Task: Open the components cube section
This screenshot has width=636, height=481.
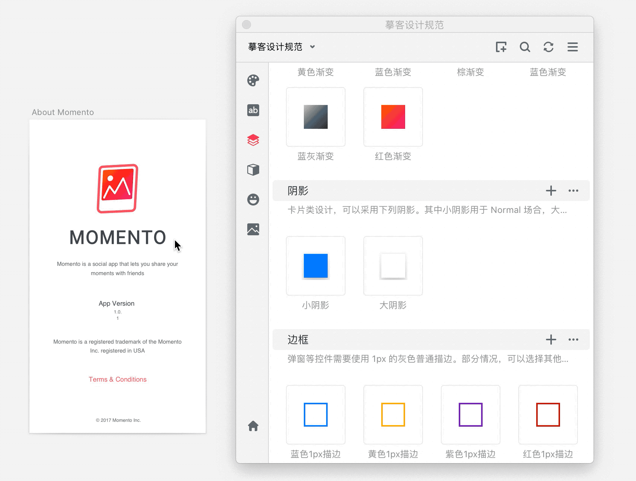Action: tap(253, 170)
